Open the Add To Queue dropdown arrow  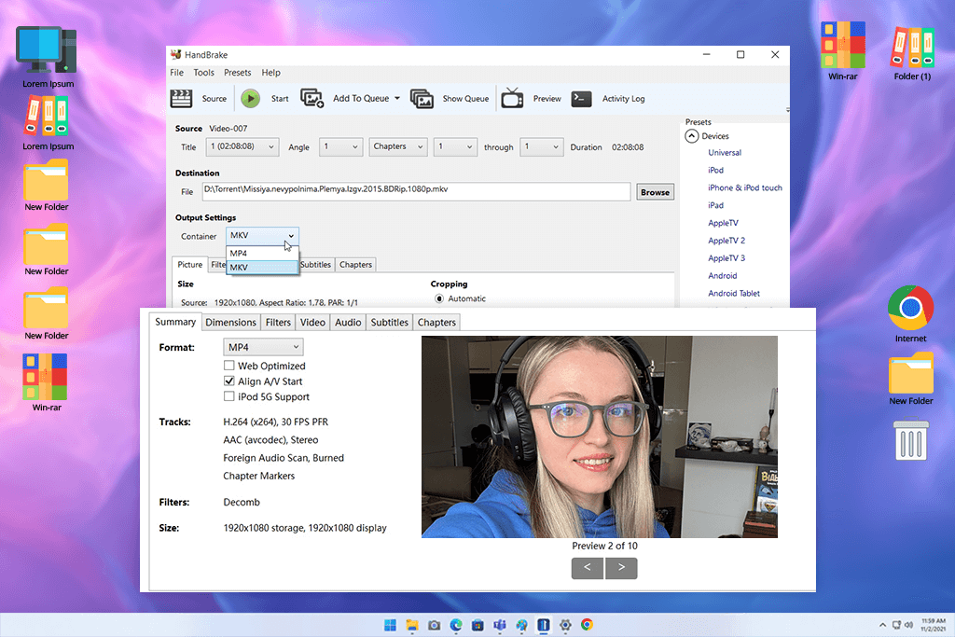point(397,98)
